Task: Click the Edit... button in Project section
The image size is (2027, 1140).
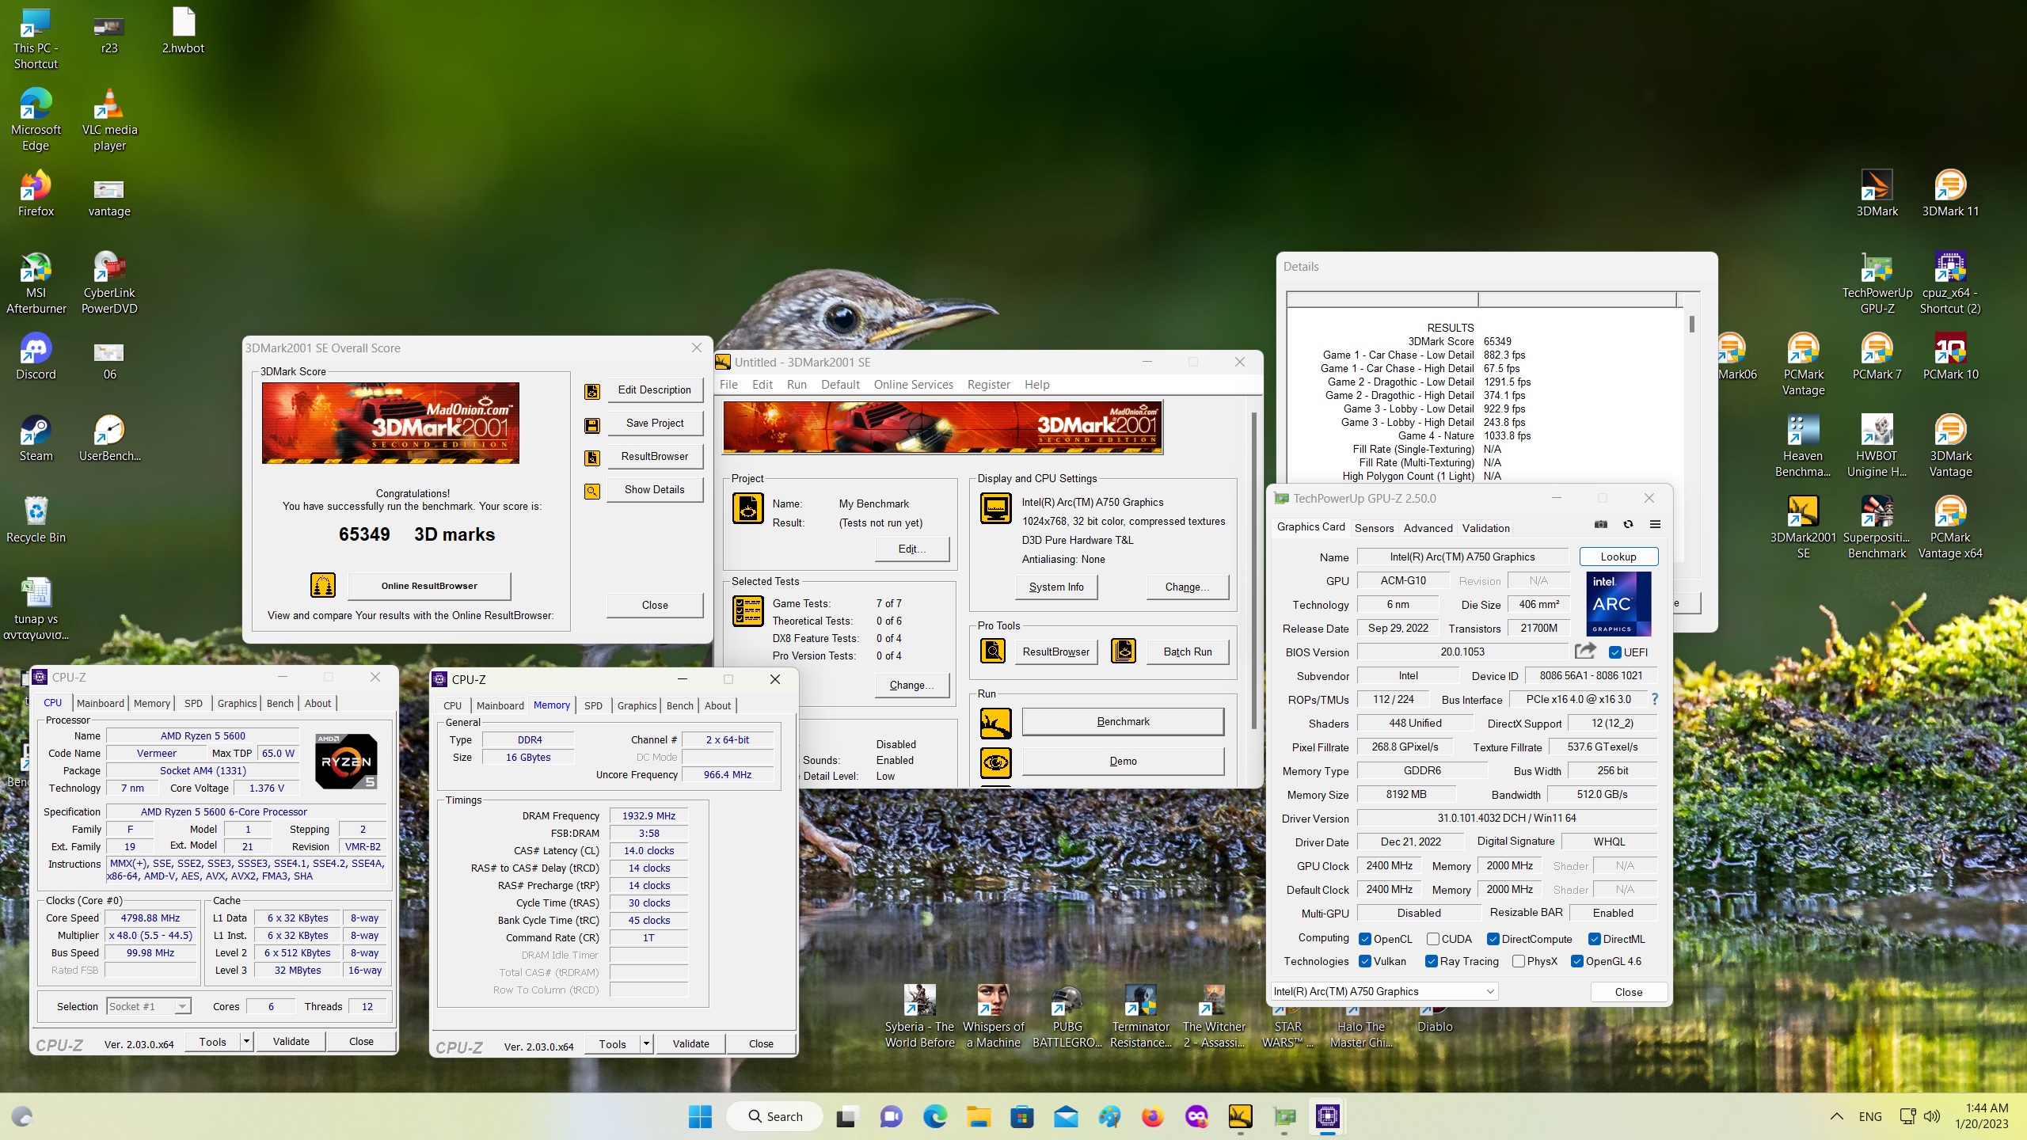Action: pyautogui.click(x=912, y=549)
